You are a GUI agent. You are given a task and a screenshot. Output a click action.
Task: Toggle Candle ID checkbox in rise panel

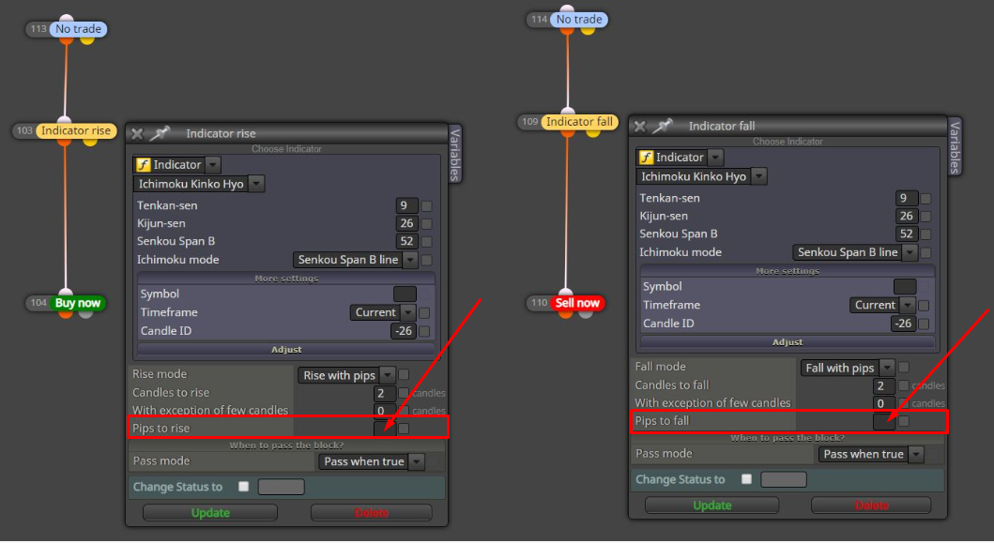(x=424, y=331)
